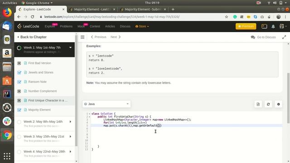The width and height of the screenshot is (290, 163).
Task: Open Google Chrome app menu in top bar
Action: (37, 3)
